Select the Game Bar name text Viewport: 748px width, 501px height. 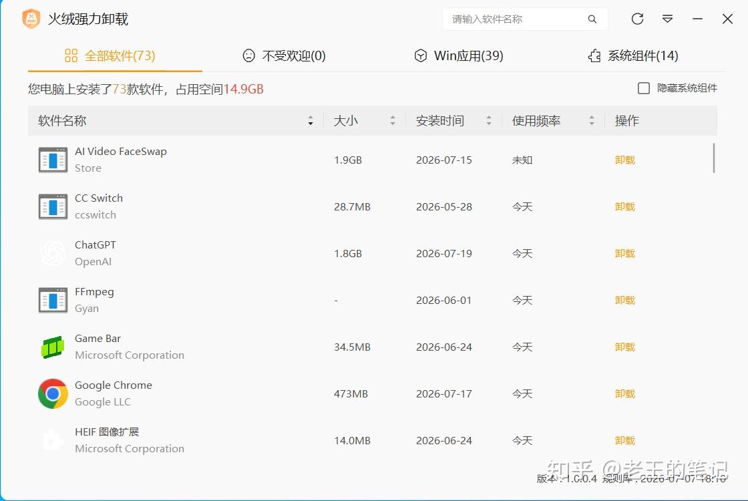pos(98,338)
